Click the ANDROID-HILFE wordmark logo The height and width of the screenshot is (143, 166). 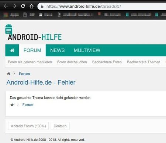click(35, 37)
